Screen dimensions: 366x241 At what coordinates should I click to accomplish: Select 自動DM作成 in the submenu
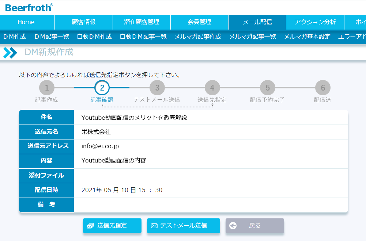click(94, 37)
